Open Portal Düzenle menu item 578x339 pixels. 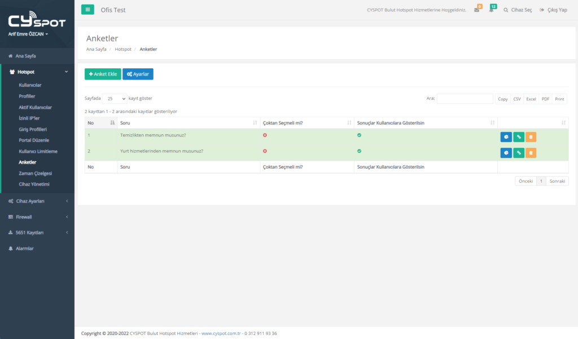point(34,140)
